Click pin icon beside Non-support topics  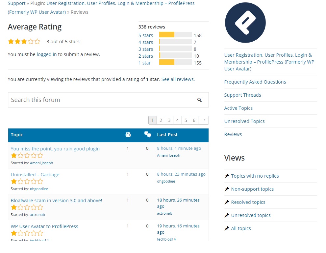pyautogui.click(x=227, y=189)
